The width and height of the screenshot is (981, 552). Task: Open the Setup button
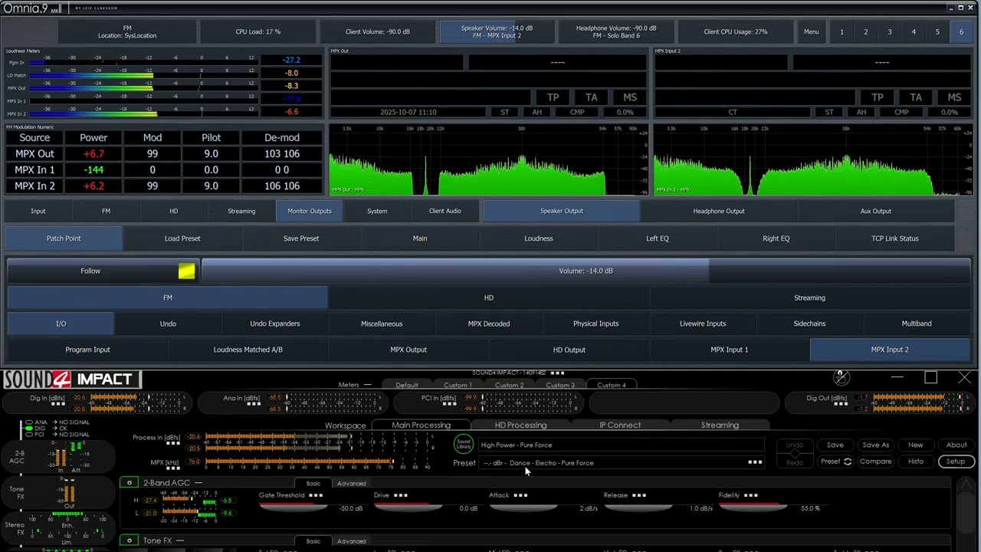(956, 462)
